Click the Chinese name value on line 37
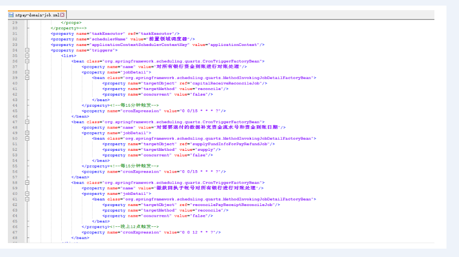This screenshot has width=459, height=257. pos(198,67)
